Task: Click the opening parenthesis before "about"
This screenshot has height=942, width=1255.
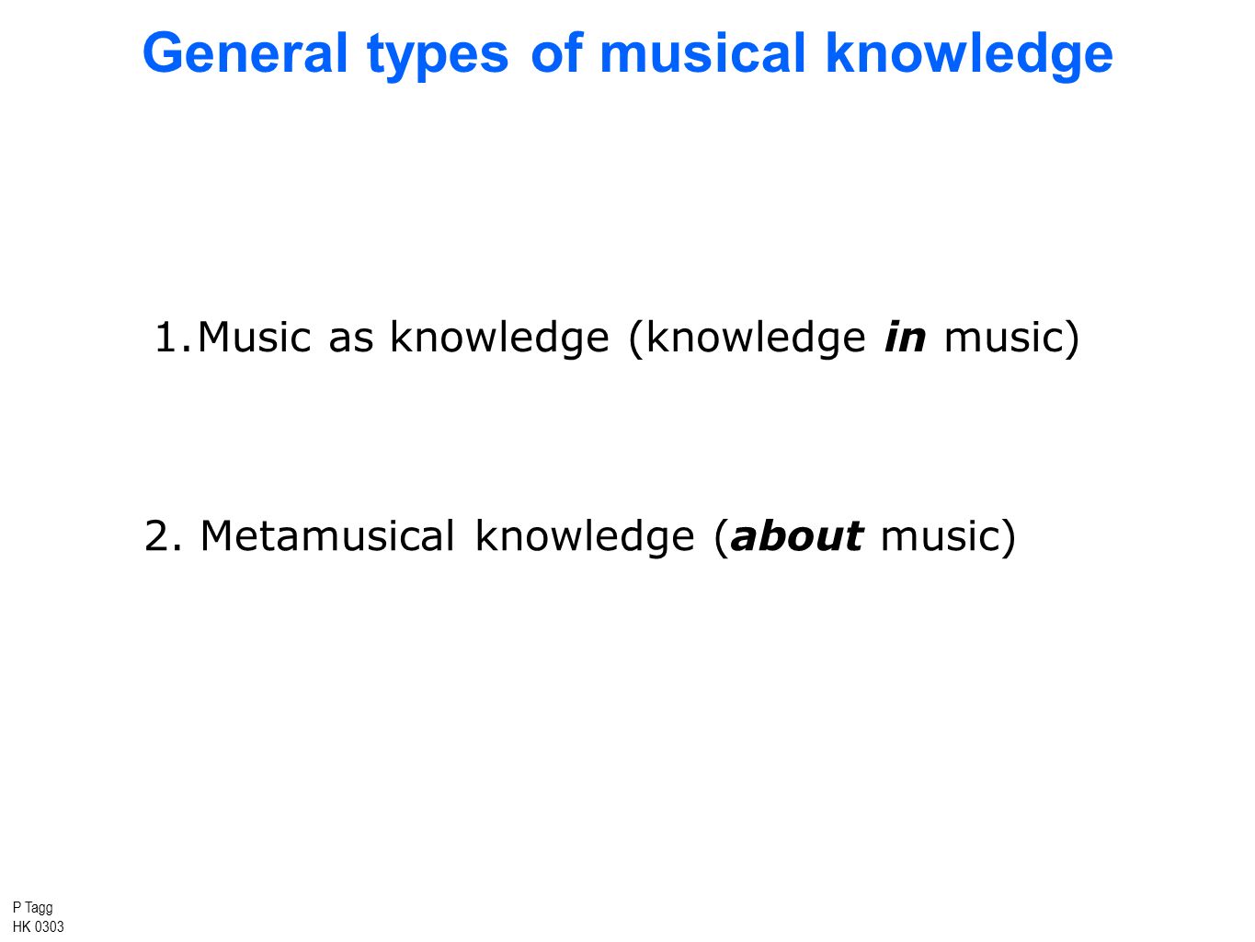Action: 721,537
